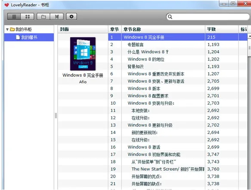Maximize the LovelyReader window
251x190 pixels.
pyautogui.click(x=233, y=3)
